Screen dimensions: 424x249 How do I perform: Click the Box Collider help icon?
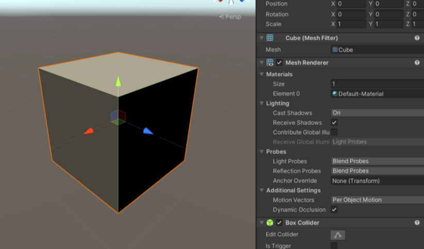[417, 223]
